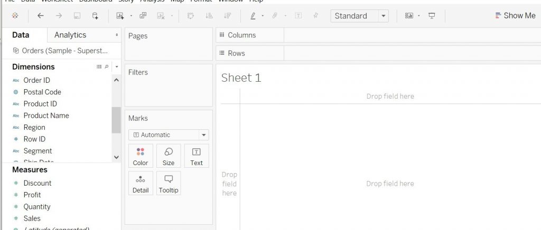Click the Presentation mode icon
Image resolution: width=541 pixels, height=230 pixels.
pyautogui.click(x=432, y=15)
